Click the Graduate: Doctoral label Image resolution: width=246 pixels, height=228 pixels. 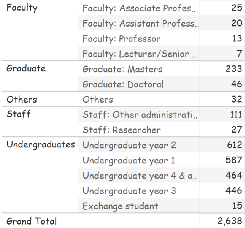[123, 84]
